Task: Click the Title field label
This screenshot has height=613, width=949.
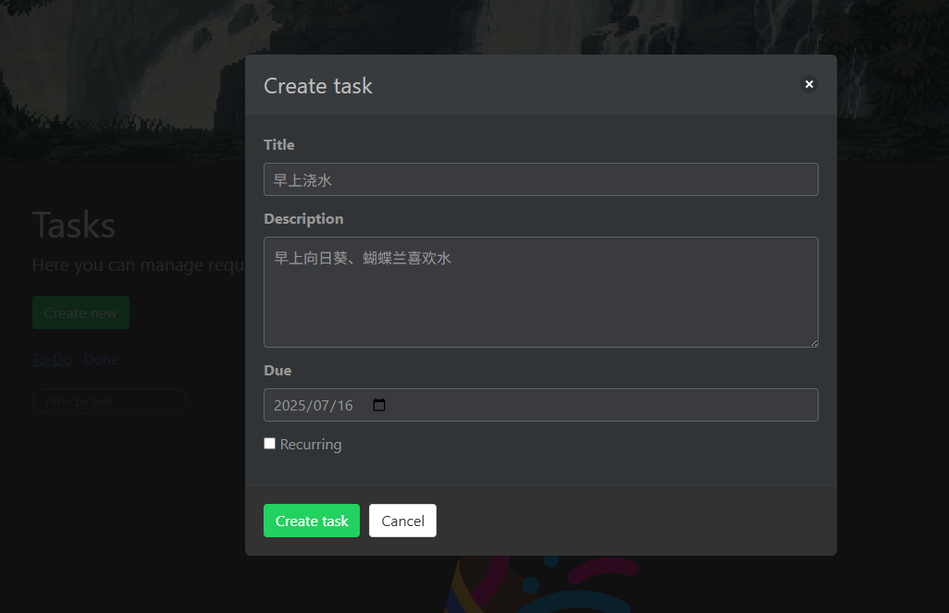Action: click(279, 144)
